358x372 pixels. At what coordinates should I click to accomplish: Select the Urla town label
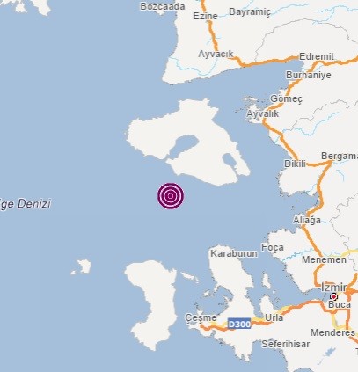point(274,317)
